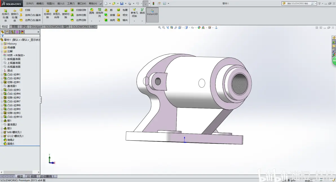
Task: Expand the 凸台-拉伸1 feature node
Action: point(2,74)
